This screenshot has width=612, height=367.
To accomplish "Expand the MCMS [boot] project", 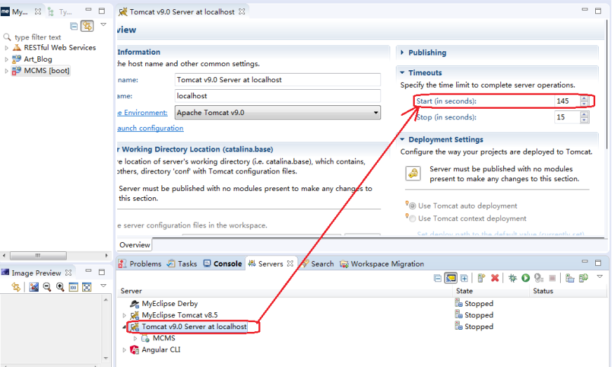I will tap(6, 71).
